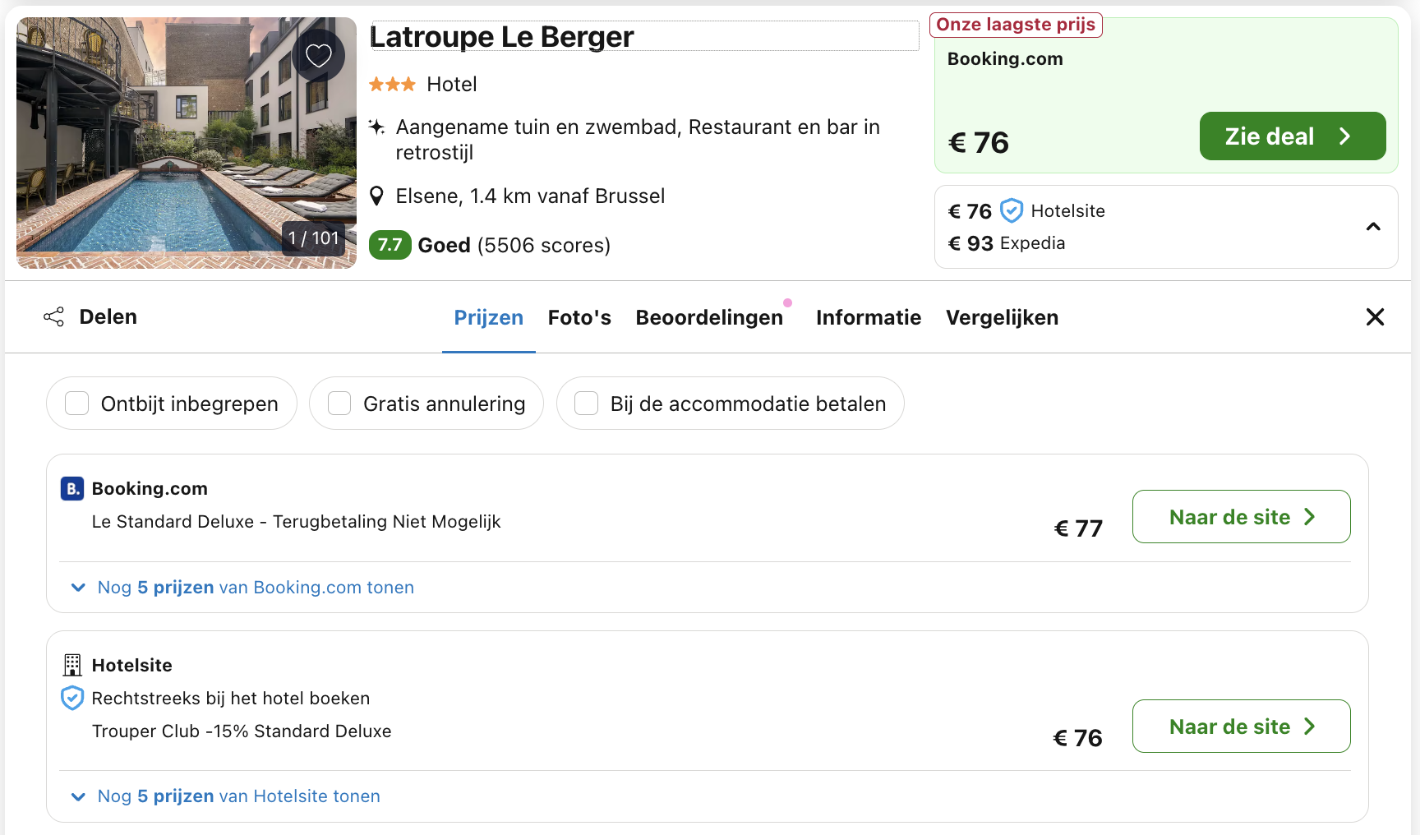Viewport: 1420px width, 835px height.
Task: Favorite the hotel with the heart icon
Action: coord(319,55)
